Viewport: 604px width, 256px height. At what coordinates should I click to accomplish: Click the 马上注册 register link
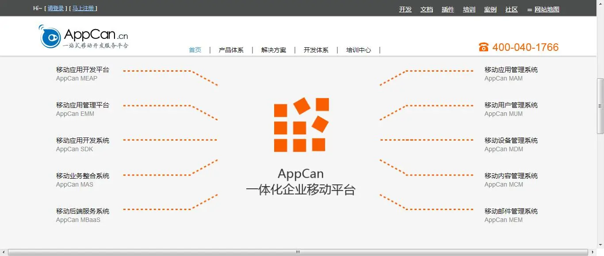[x=83, y=8]
